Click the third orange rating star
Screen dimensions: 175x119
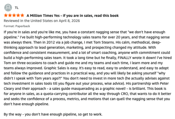[x=14, y=15]
